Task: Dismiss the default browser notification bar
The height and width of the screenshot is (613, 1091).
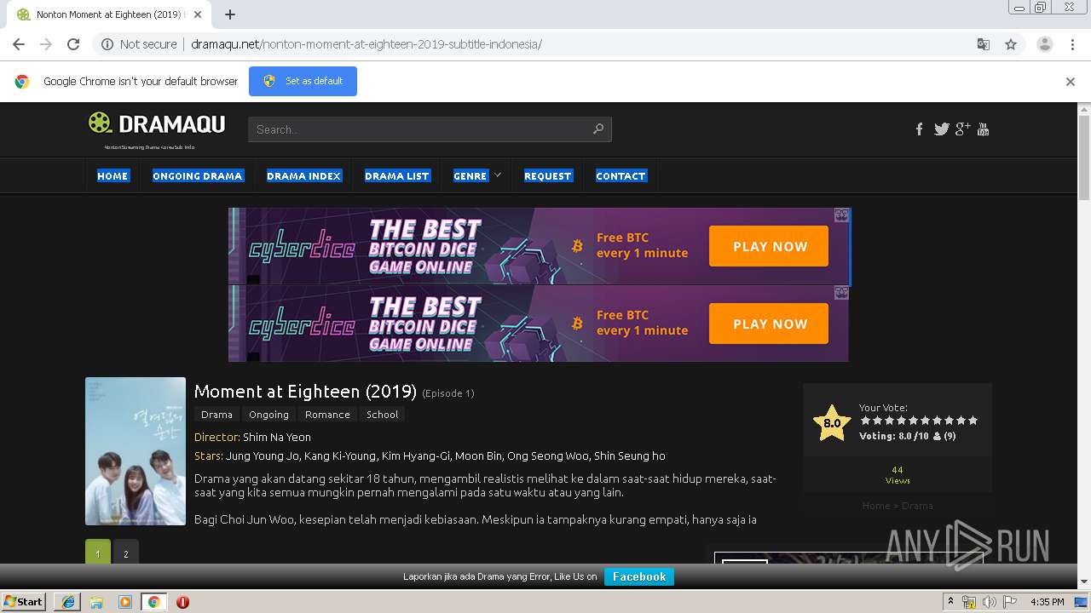Action: pyautogui.click(x=1071, y=82)
